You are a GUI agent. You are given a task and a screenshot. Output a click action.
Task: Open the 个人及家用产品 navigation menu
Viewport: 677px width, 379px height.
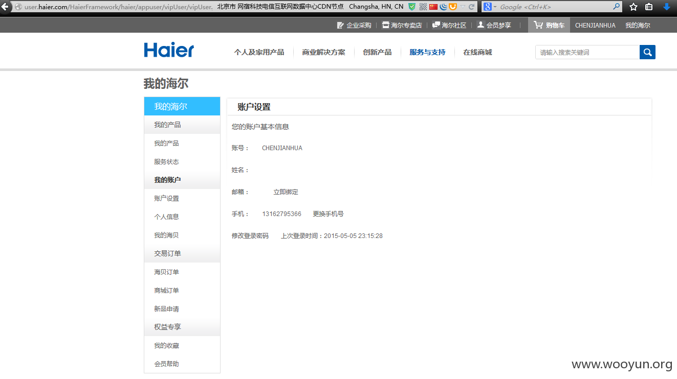tap(259, 52)
